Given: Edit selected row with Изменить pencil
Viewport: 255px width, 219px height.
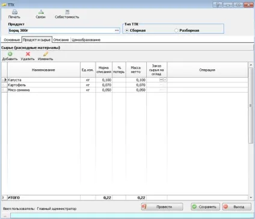Looking at the screenshot, I should click(x=46, y=56).
